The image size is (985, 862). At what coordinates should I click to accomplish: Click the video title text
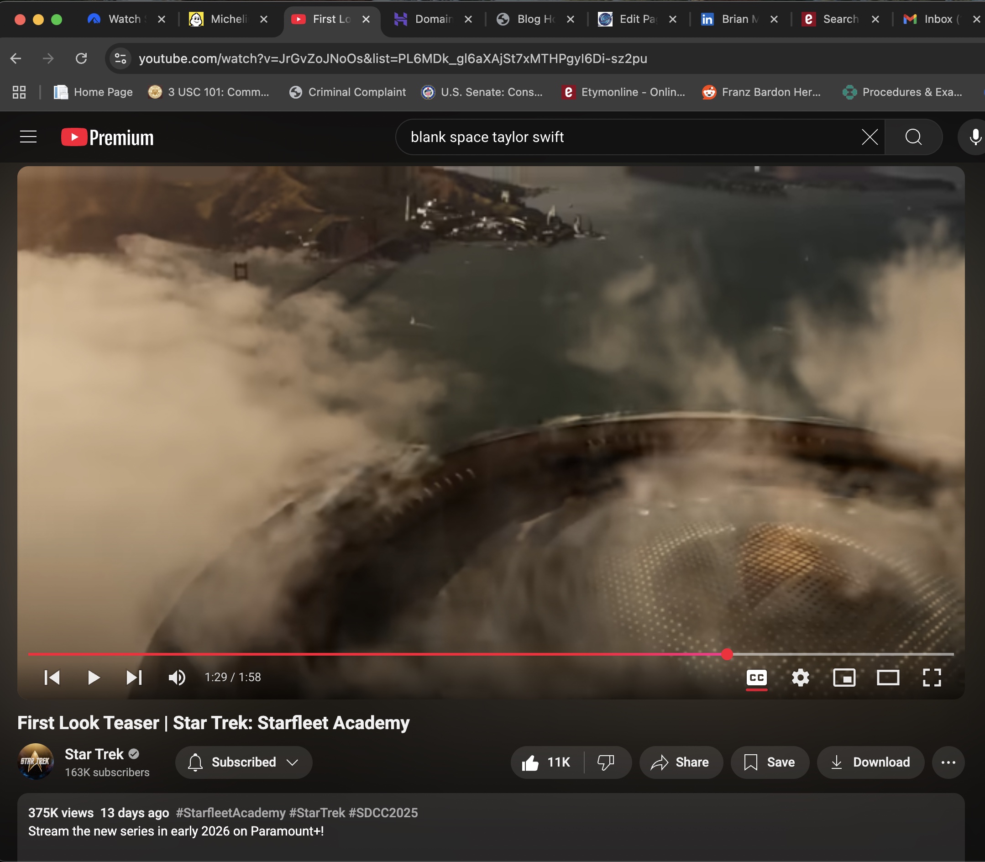(x=214, y=723)
